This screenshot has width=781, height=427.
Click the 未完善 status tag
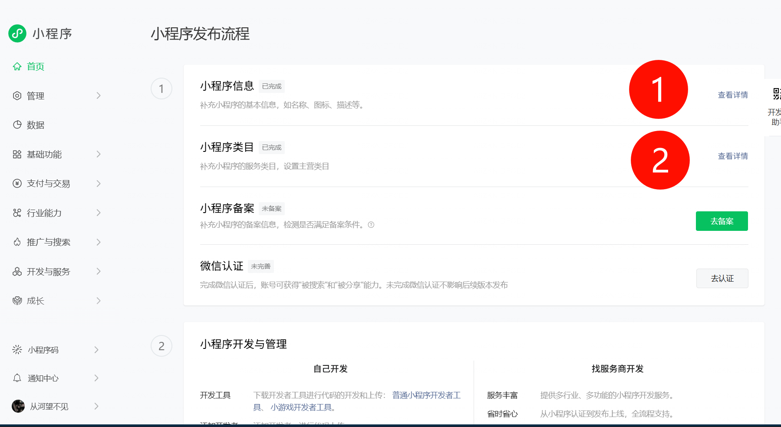[x=261, y=266]
